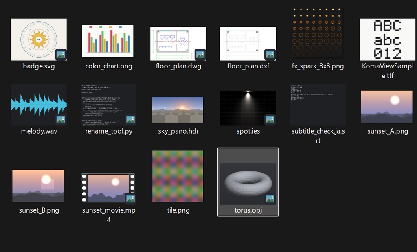Select the subtitle_check.ja.srt text preview

[x=318, y=105]
